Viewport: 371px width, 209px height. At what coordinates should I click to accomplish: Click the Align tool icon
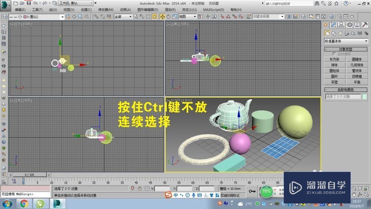point(295,17)
